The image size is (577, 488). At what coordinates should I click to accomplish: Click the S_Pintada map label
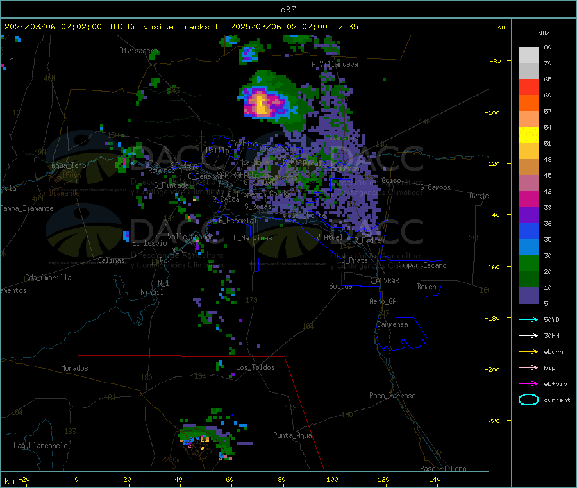(171, 185)
